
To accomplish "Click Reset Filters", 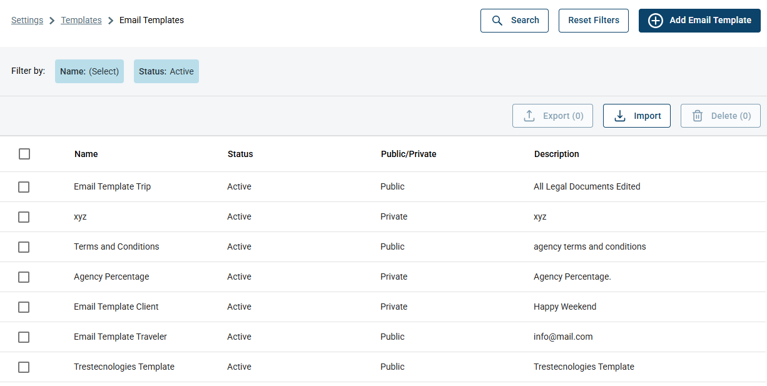I will [x=594, y=21].
